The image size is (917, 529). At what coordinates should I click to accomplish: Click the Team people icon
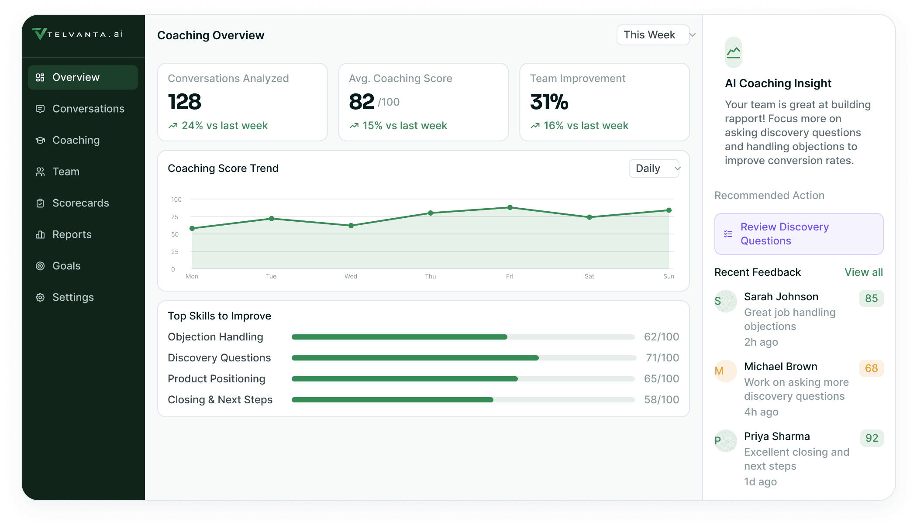coord(40,172)
